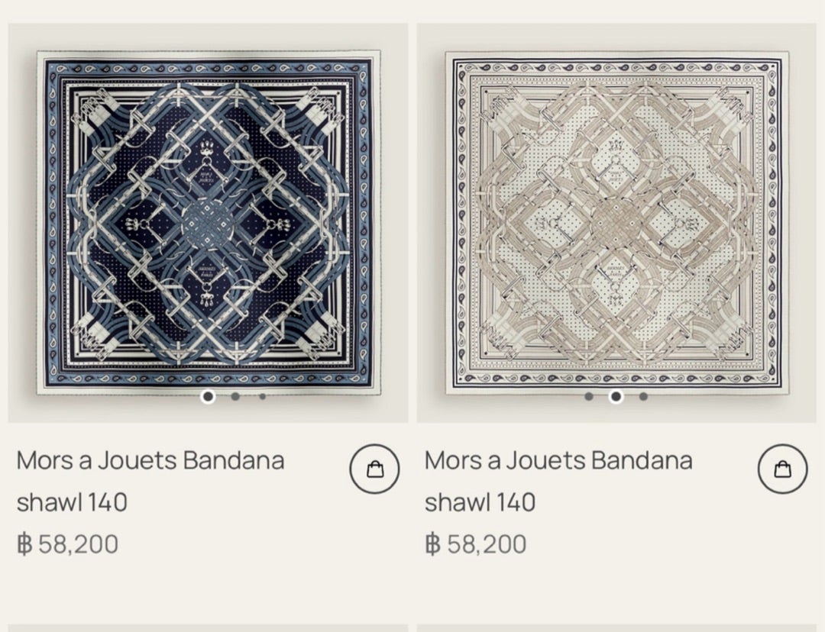Viewport: 825px width, 632px height.
Task: Click the ฿ 58,200 price under beige scarf
Action: (x=476, y=544)
